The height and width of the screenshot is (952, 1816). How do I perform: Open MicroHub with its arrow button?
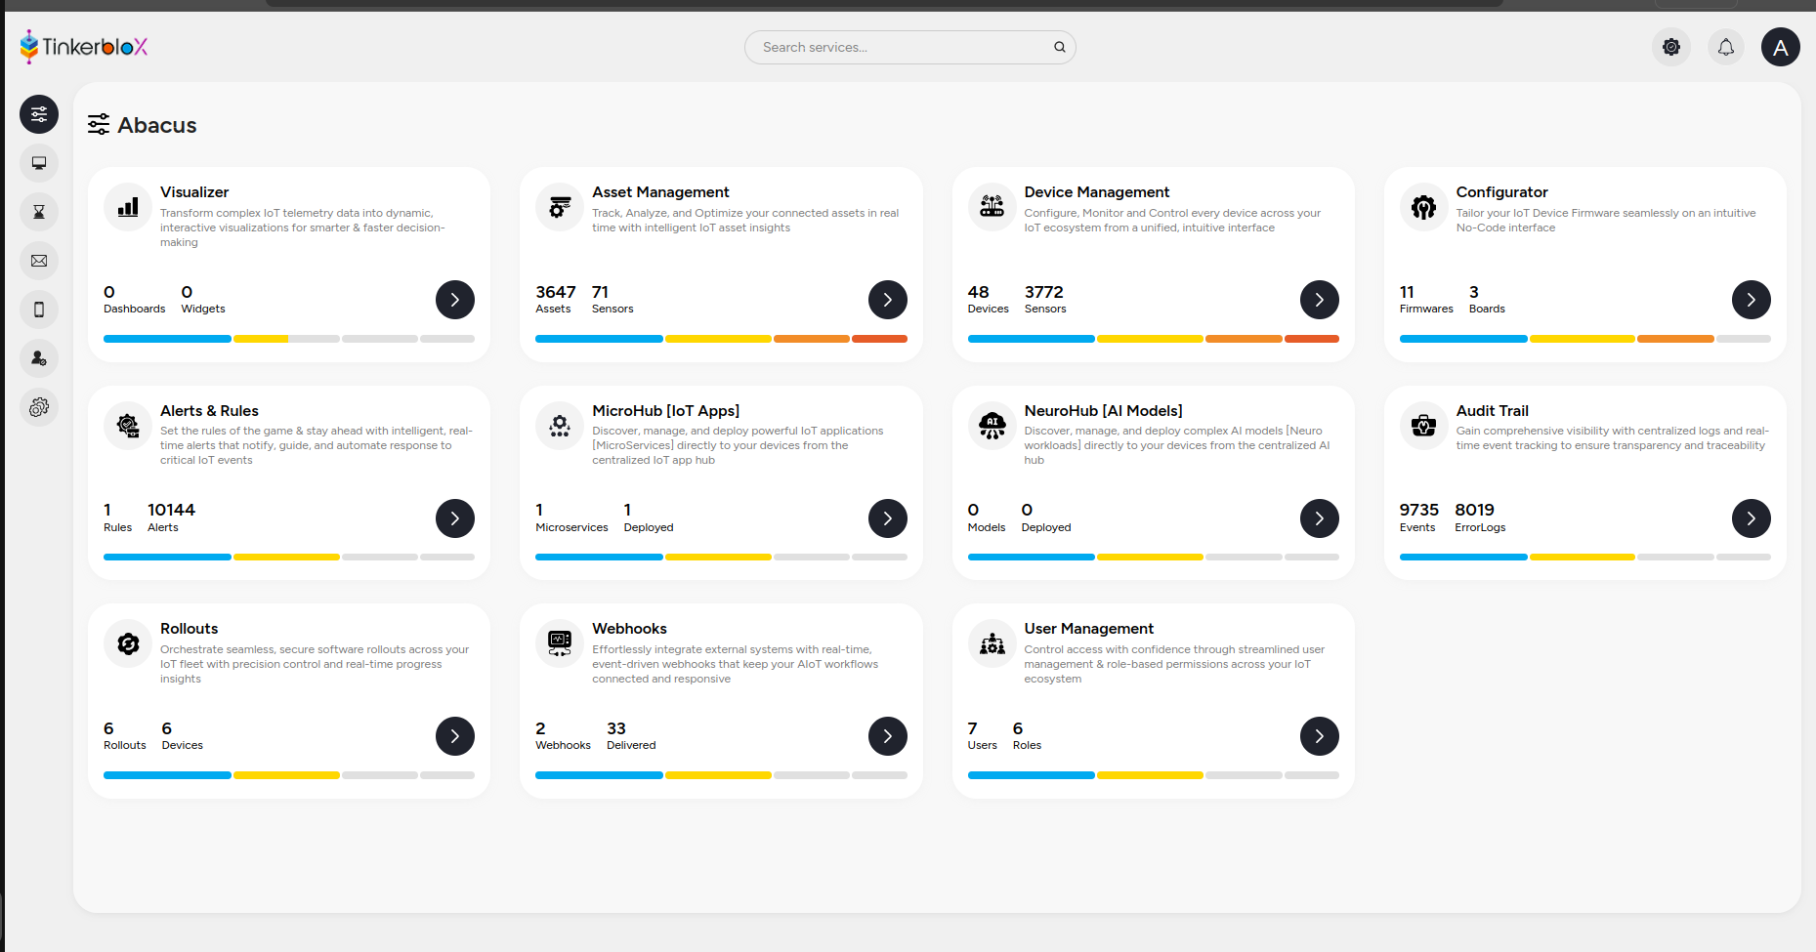[x=888, y=518]
